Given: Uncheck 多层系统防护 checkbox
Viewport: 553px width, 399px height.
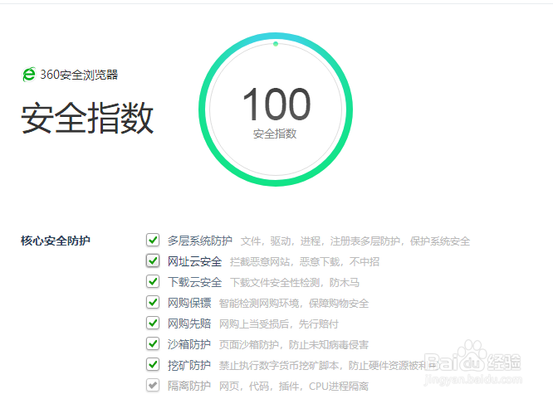Looking at the screenshot, I should (x=153, y=240).
